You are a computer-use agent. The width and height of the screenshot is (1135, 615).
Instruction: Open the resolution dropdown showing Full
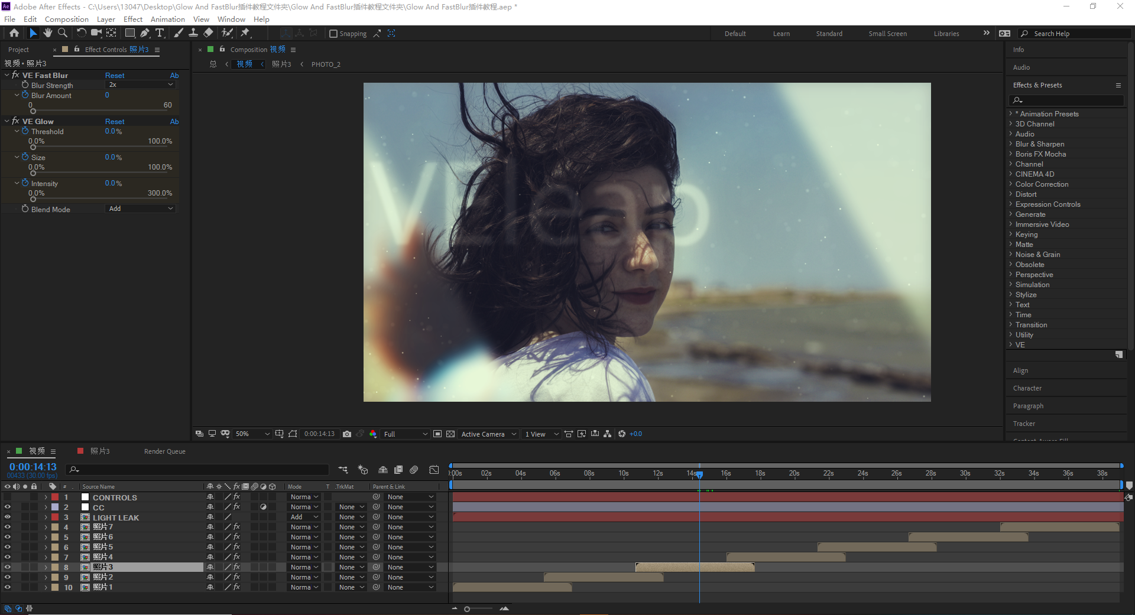[x=405, y=434]
